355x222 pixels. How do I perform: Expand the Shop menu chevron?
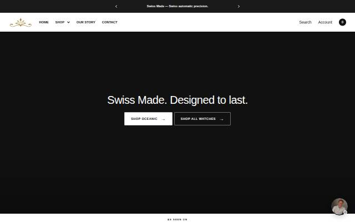tap(68, 22)
